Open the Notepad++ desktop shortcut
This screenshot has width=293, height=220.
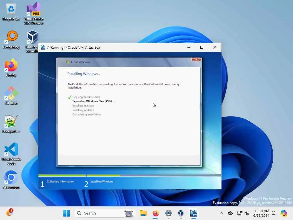click(x=11, y=124)
